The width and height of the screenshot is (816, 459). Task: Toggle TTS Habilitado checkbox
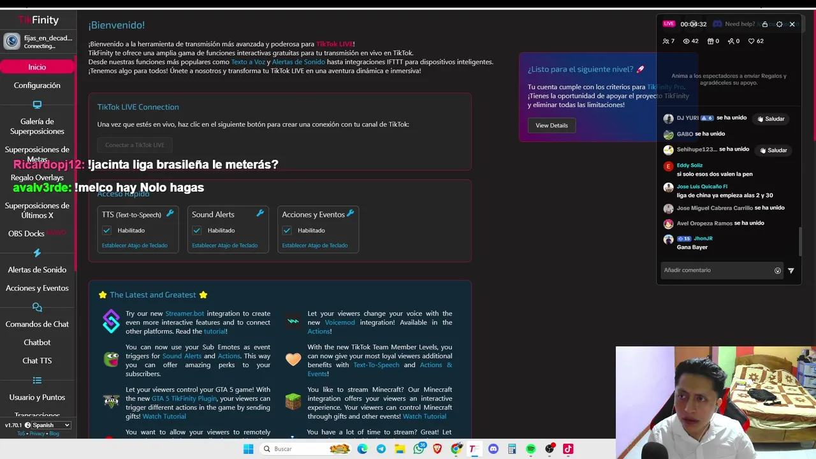(x=106, y=230)
